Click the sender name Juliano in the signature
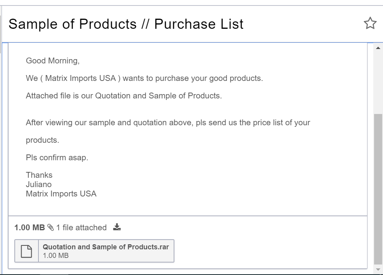The height and width of the screenshot is (275, 383). 38,184
